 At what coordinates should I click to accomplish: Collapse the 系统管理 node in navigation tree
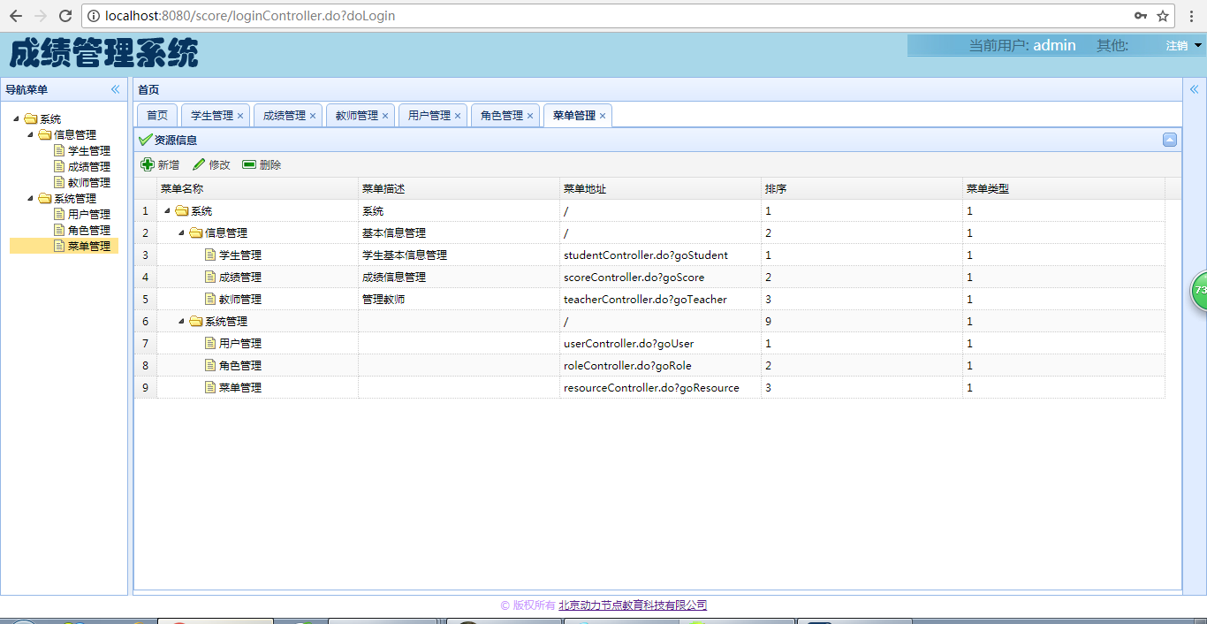click(x=30, y=197)
